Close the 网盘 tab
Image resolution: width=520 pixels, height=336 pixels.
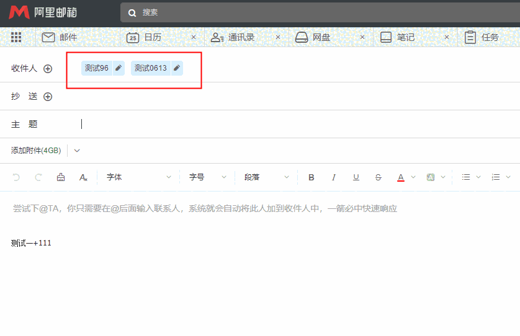point(362,37)
